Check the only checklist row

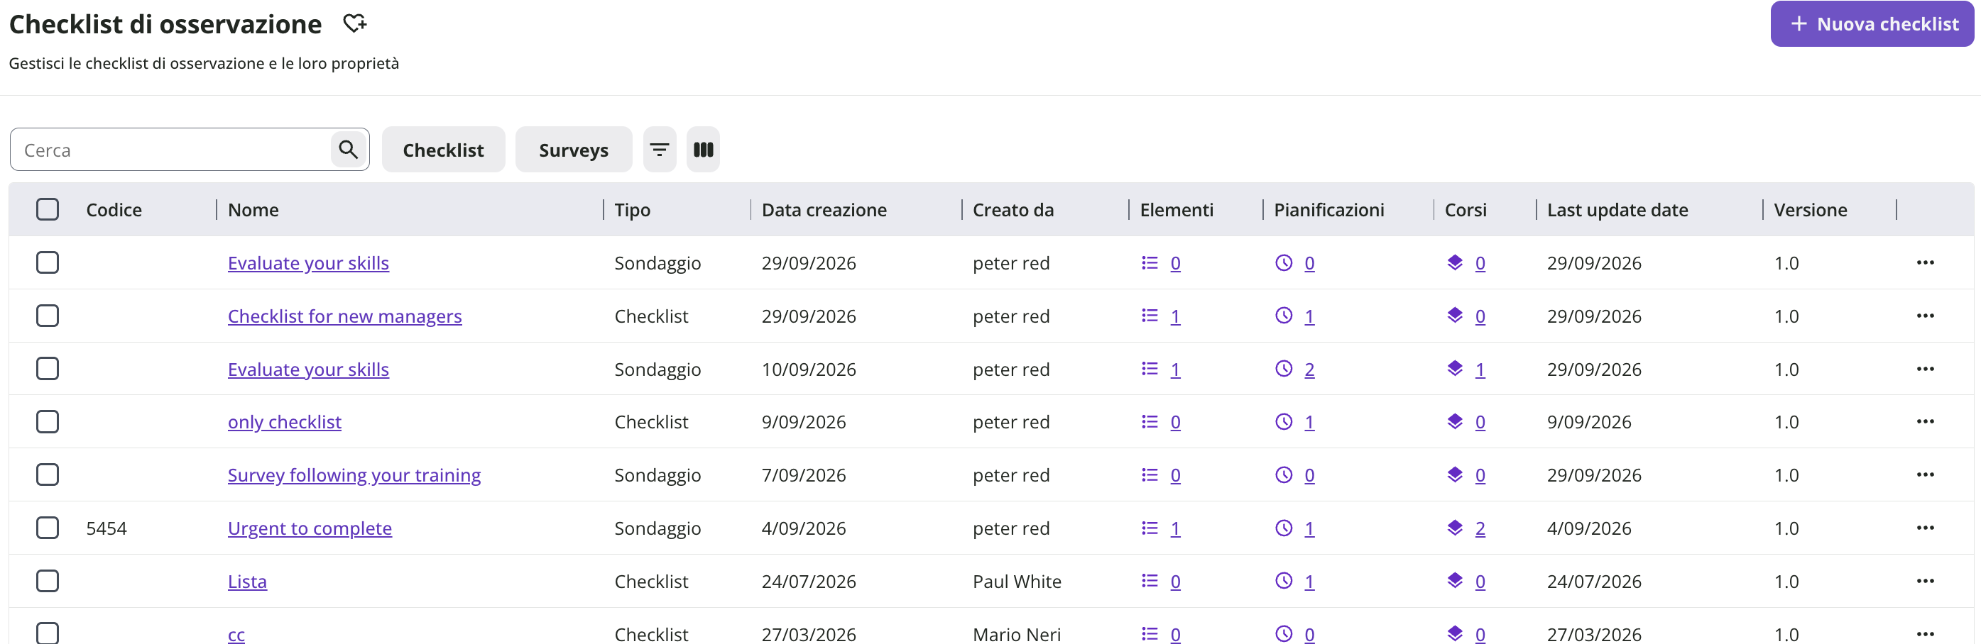coord(48,422)
